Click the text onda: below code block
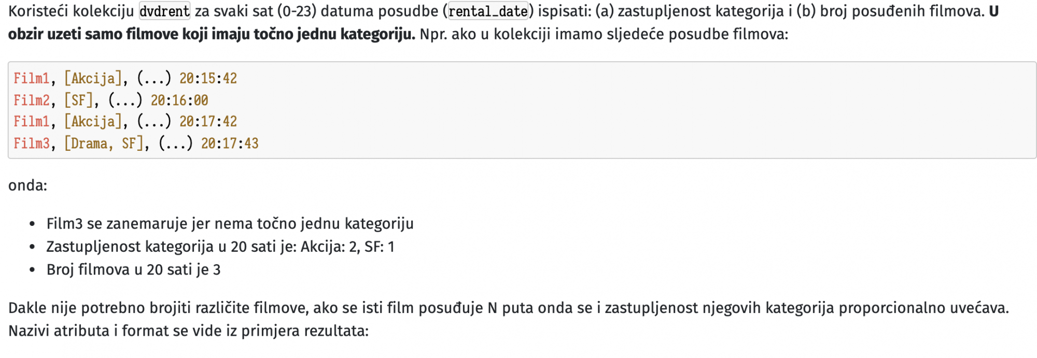Viewport: 1037px width, 358px height. pos(28,185)
